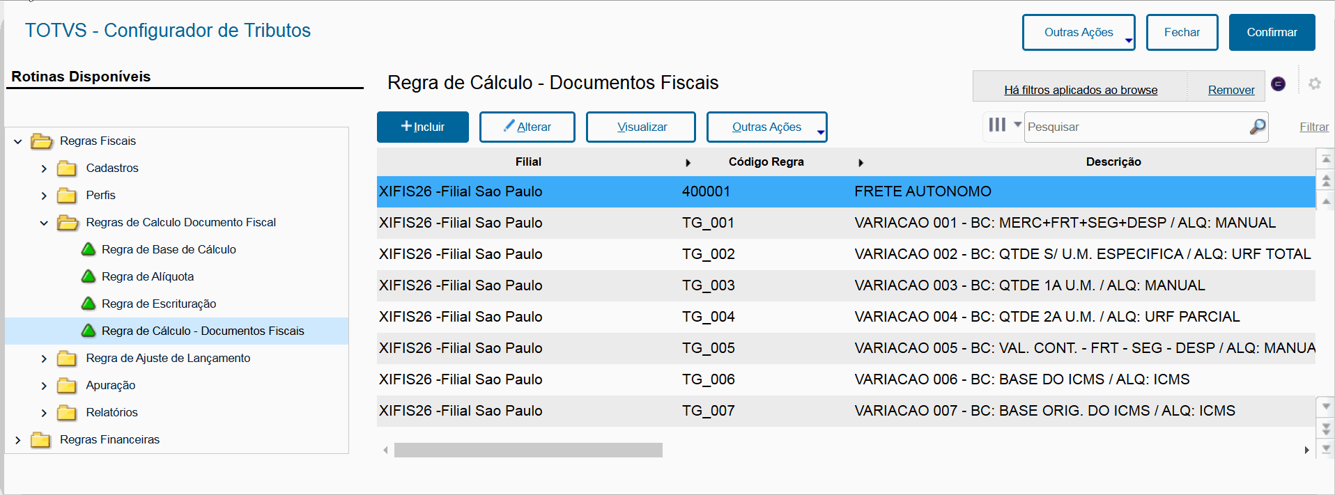Click the horizontal scrollbar thumb under the grid
Screen dimensions: 1335x495
527,450
